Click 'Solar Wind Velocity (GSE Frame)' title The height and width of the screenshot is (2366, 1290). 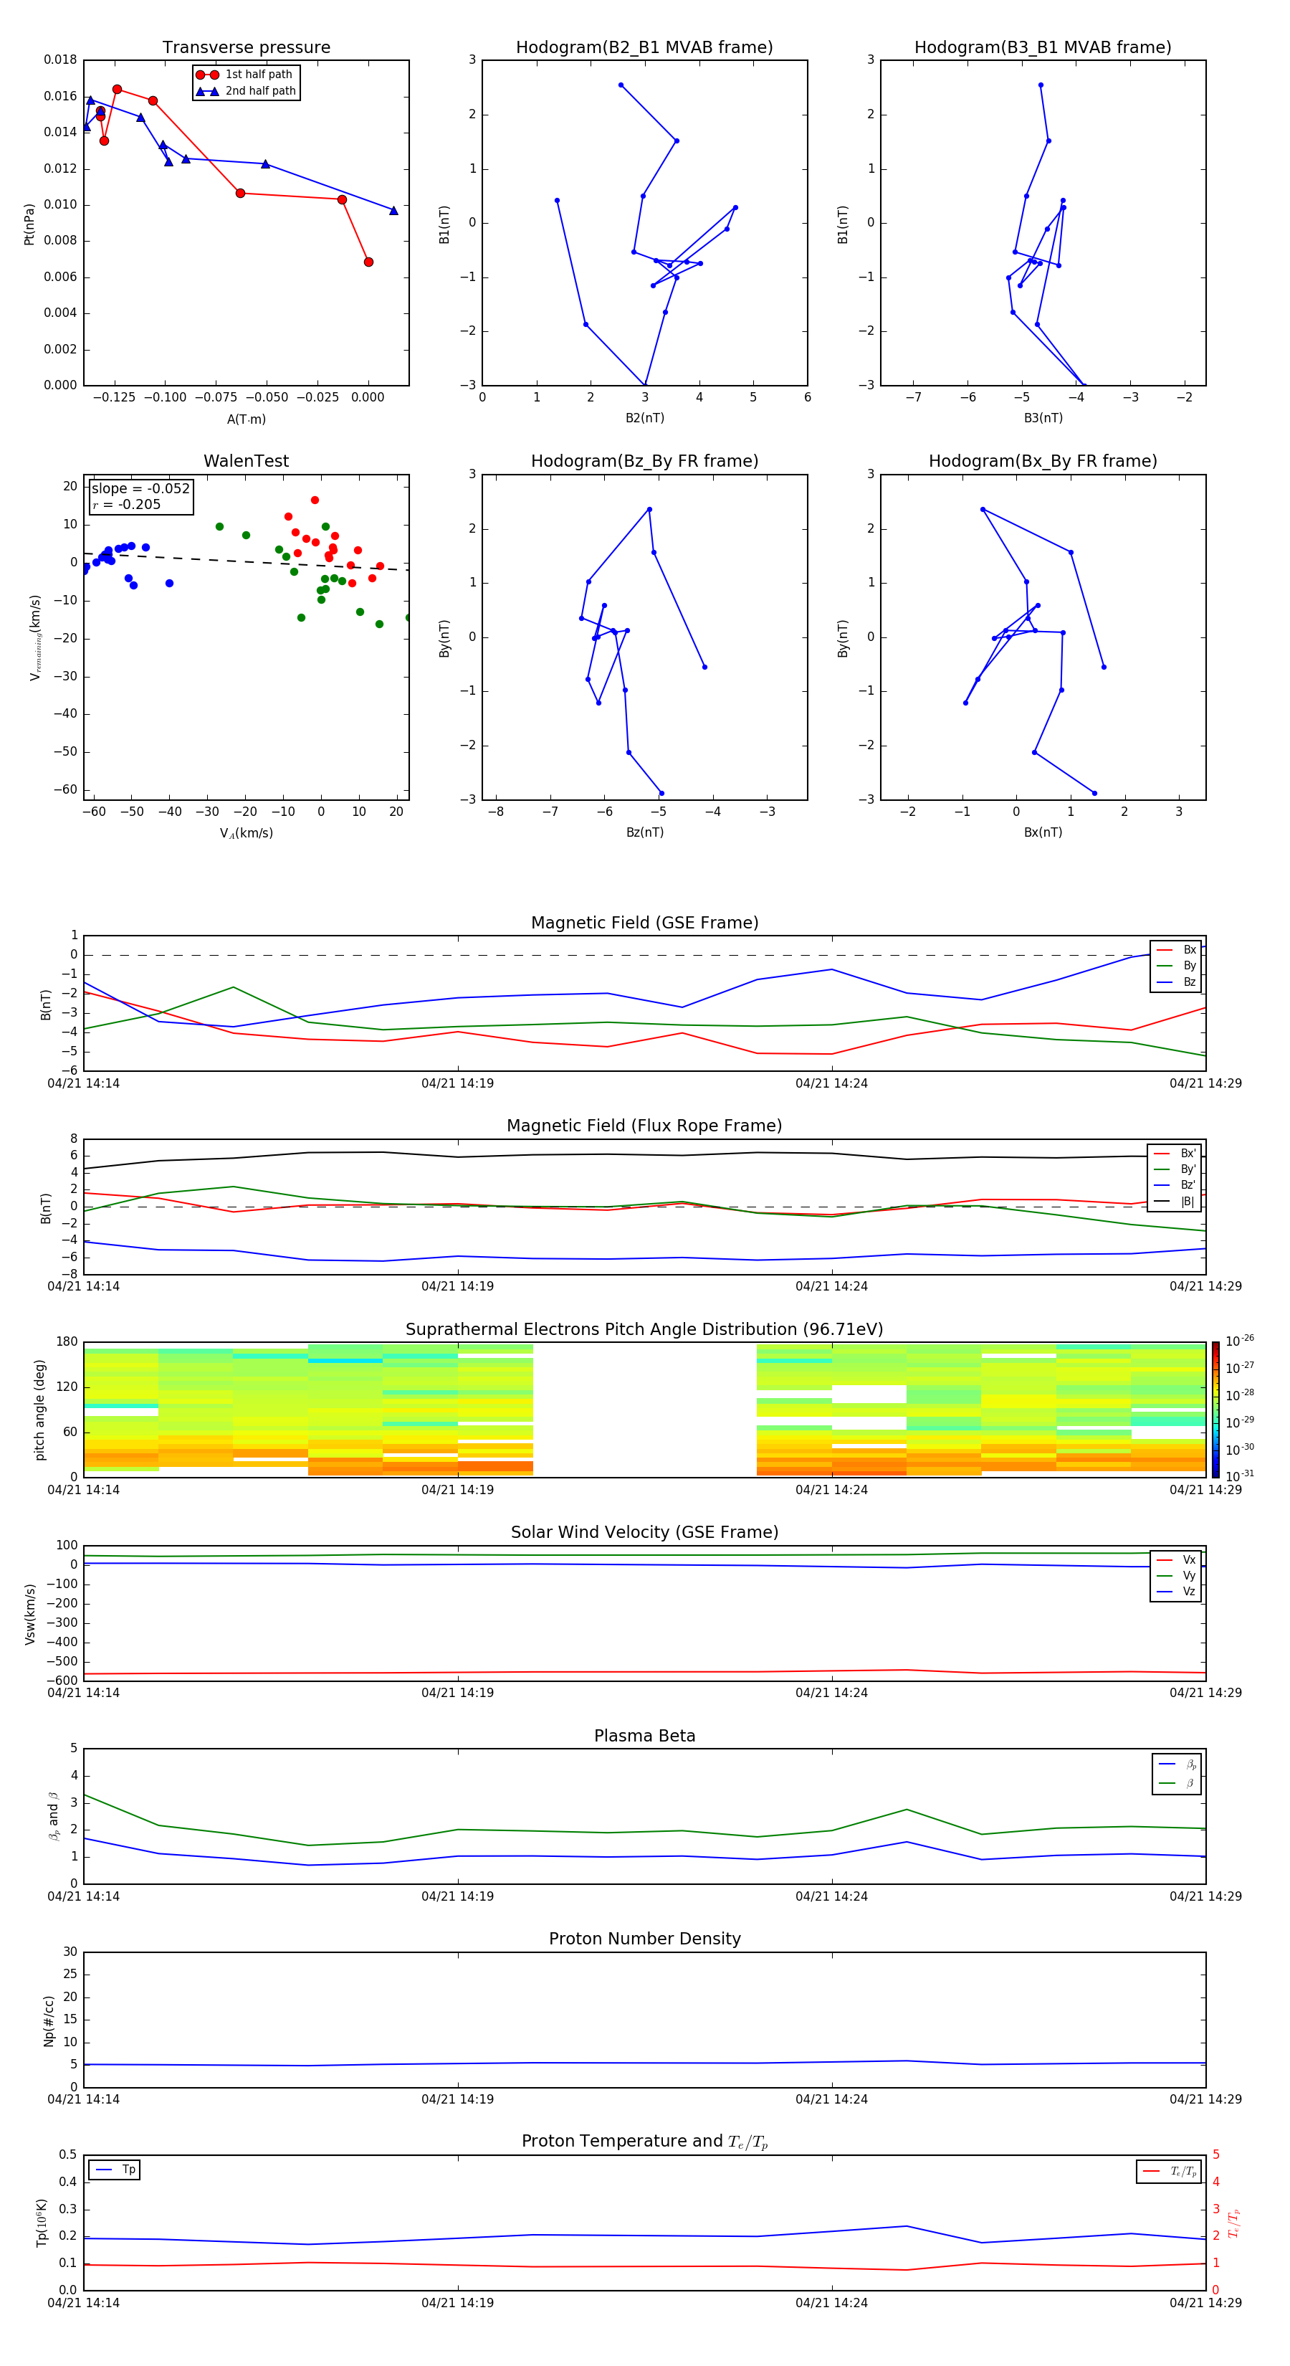644,1533
